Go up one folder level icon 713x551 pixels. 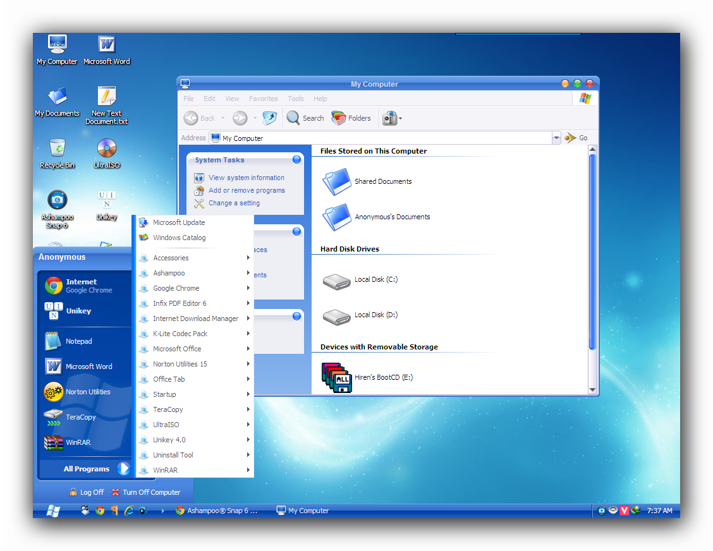270,118
